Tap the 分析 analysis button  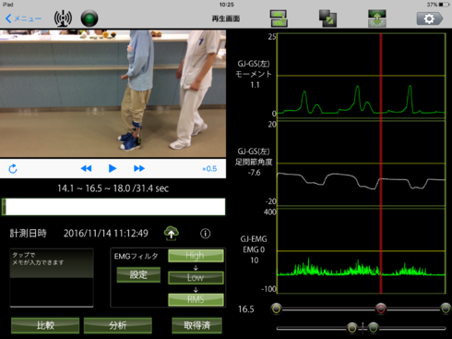(x=118, y=325)
